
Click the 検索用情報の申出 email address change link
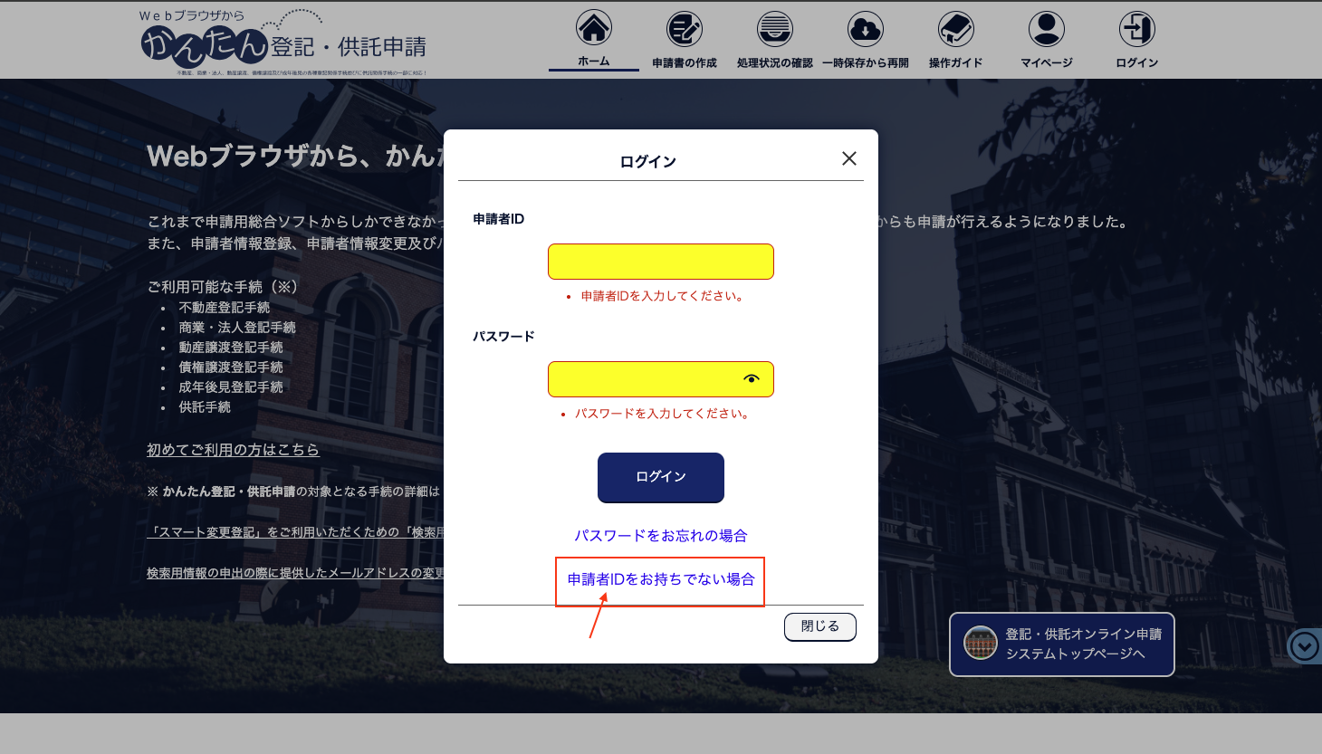pyautogui.click(x=295, y=573)
